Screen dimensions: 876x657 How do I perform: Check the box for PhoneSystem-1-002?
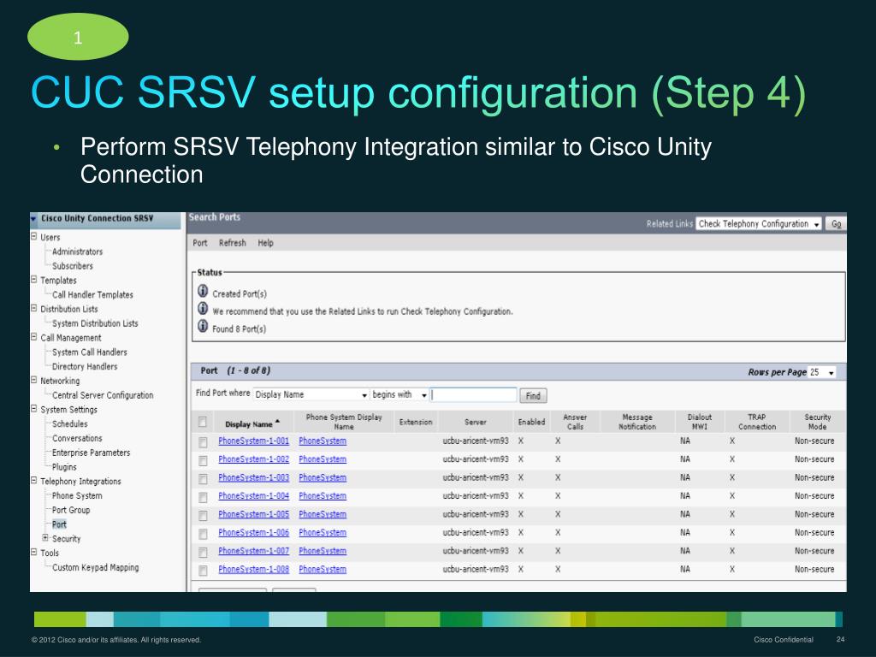click(203, 460)
